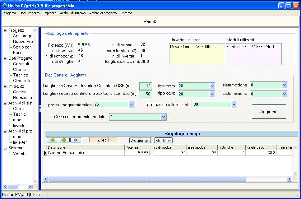Select Relazione tree item
This screenshot has height=199, width=301.
pyautogui.click(x=22, y=97)
